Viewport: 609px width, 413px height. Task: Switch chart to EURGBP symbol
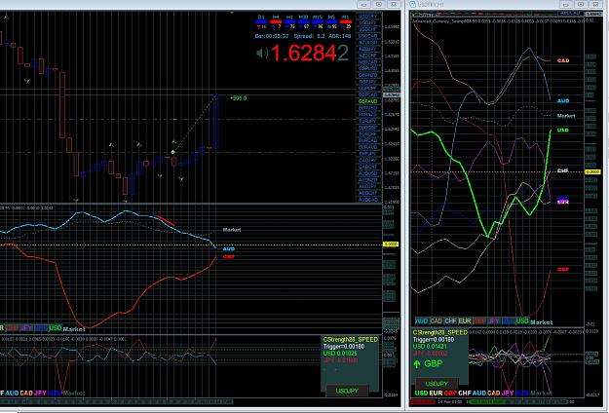(x=367, y=128)
